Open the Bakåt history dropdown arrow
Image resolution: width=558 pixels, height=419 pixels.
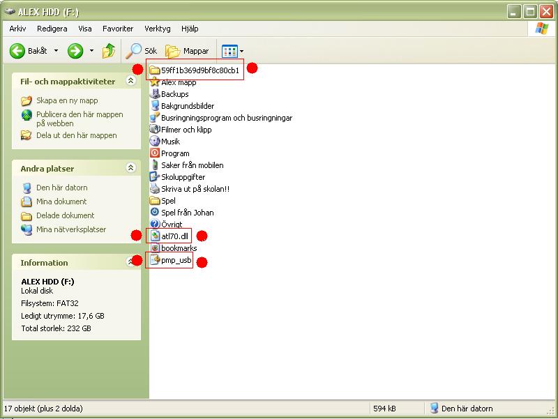56,51
